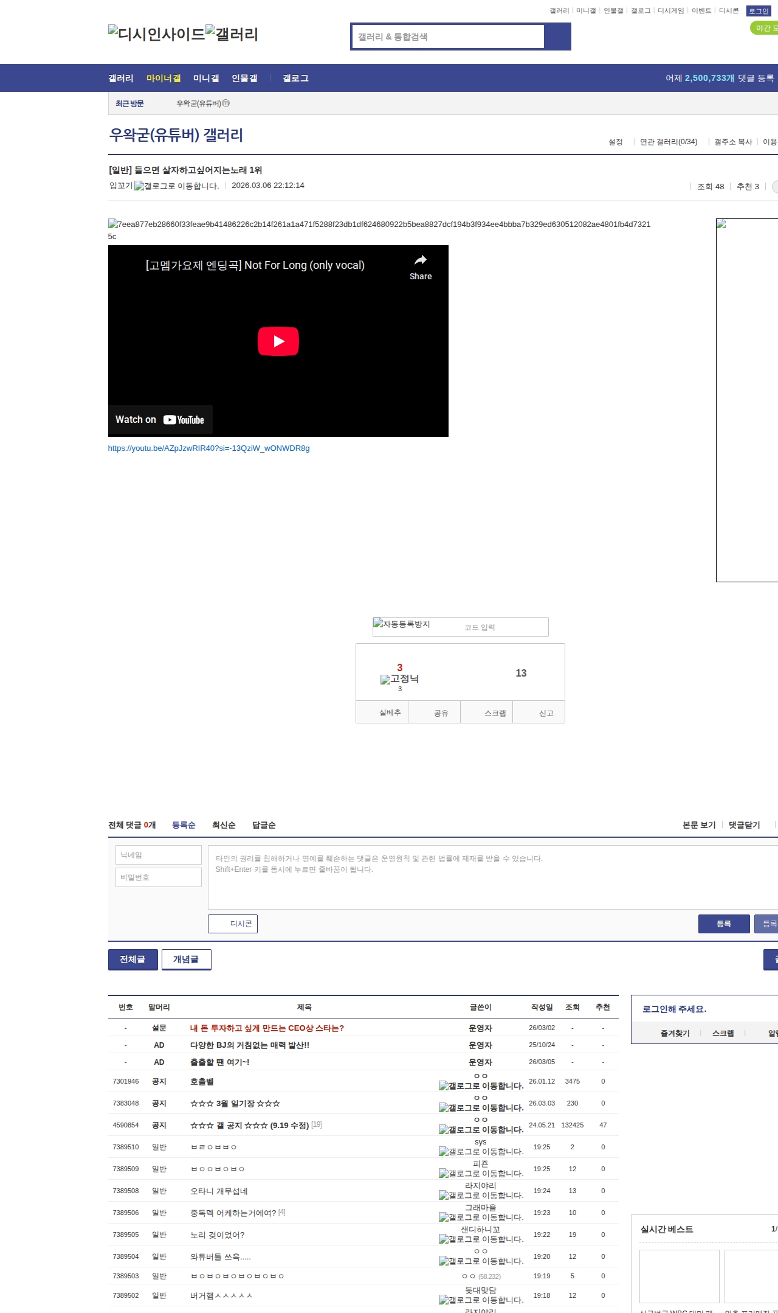This screenshot has height=1313, width=778.
Task: Open 마이너갤 in navigation bar
Action: coord(164,78)
